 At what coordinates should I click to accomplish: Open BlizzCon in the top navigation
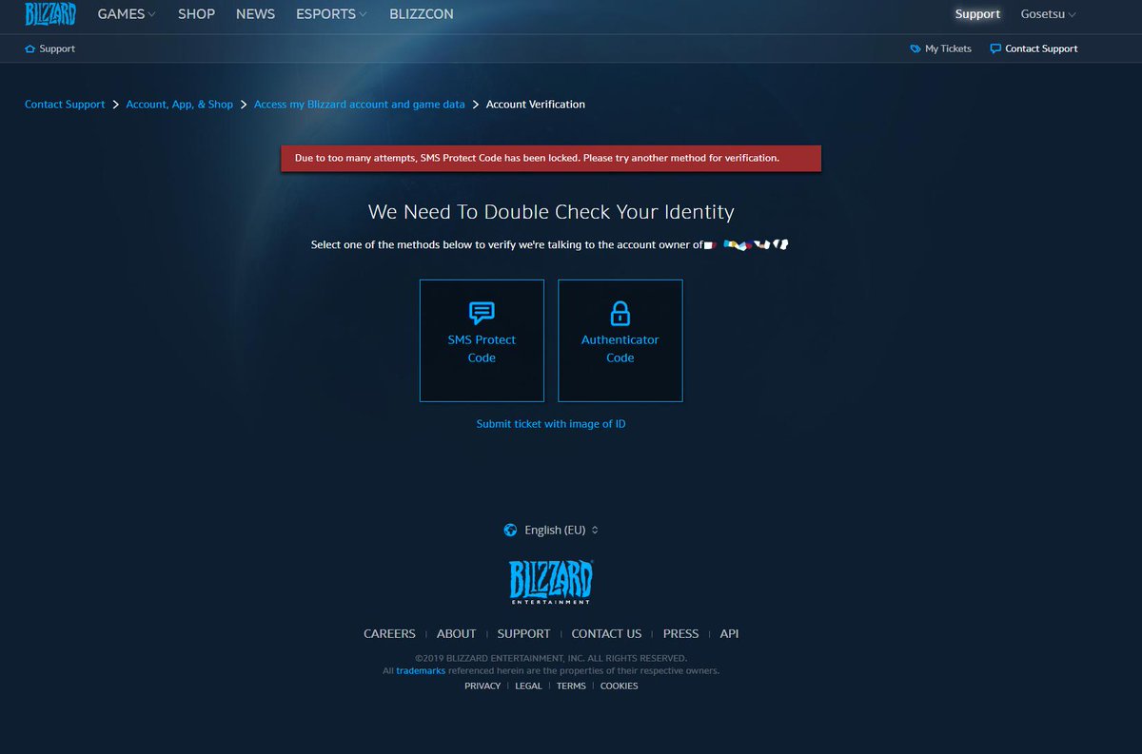(x=422, y=14)
